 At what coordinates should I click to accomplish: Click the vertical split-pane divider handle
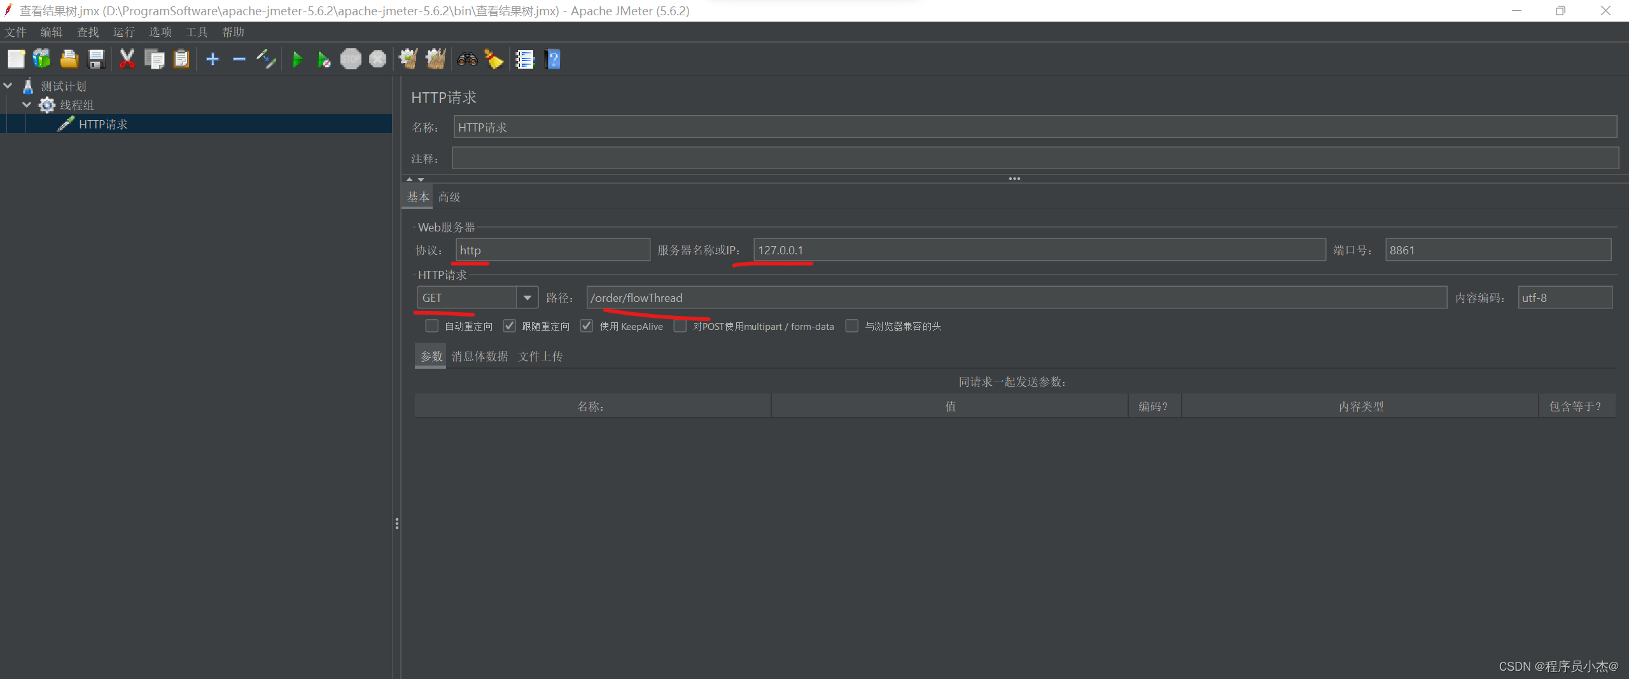point(397,523)
